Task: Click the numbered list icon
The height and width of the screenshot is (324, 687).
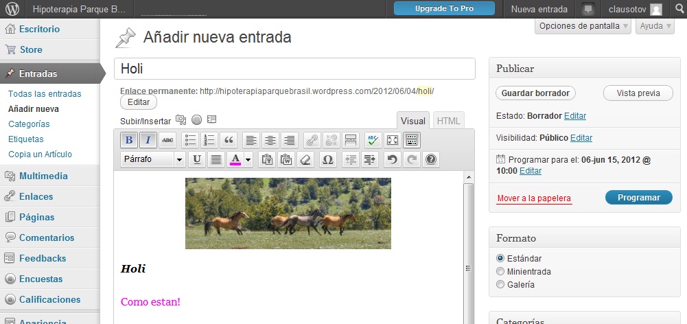Action: pos(209,140)
